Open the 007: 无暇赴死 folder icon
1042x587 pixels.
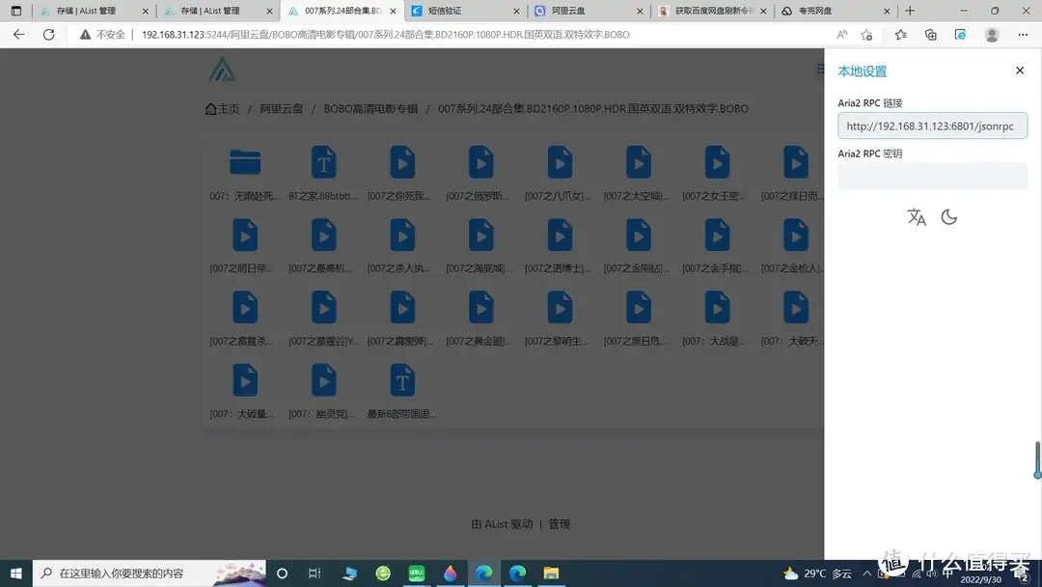(244, 161)
